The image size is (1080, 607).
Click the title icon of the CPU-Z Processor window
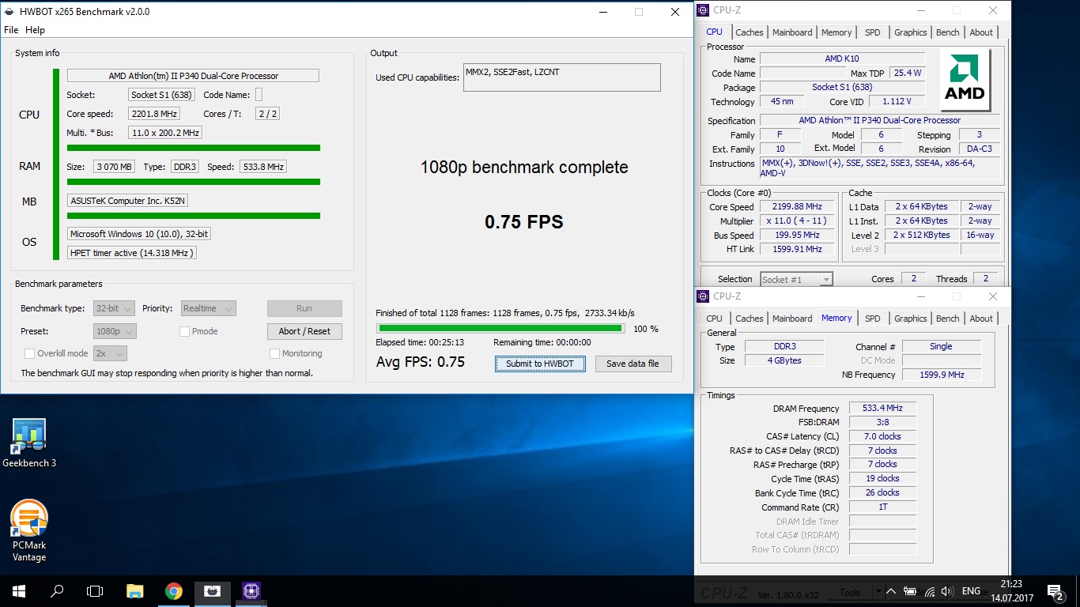point(703,10)
